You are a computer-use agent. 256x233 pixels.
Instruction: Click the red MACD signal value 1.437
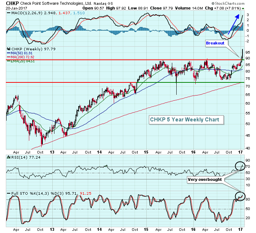(x=64, y=13)
